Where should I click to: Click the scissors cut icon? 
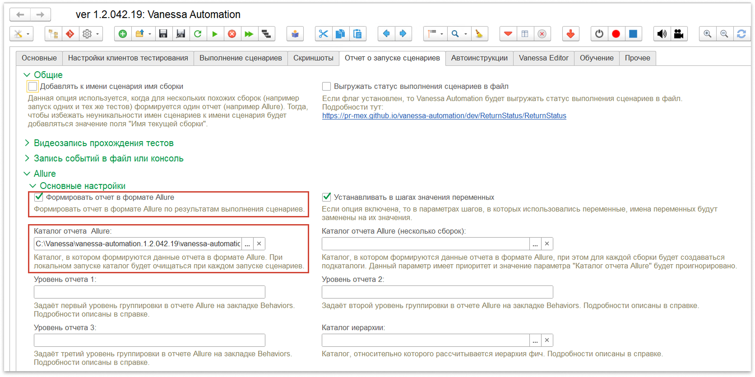tap(323, 34)
